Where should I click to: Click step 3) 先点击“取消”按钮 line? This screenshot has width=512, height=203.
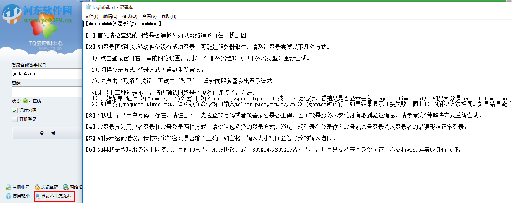[184, 81]
